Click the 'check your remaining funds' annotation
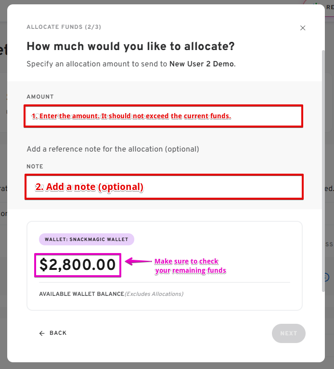Screen dimensions: 334x369 point(190,266)
